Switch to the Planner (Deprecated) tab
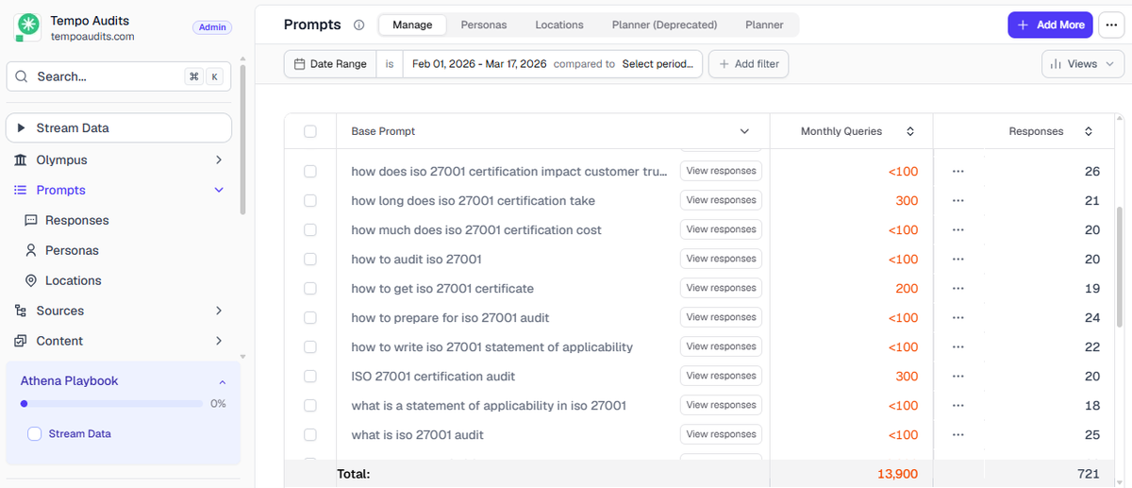This screenshot has width=1132, height=488. click(x=665, y=25)
